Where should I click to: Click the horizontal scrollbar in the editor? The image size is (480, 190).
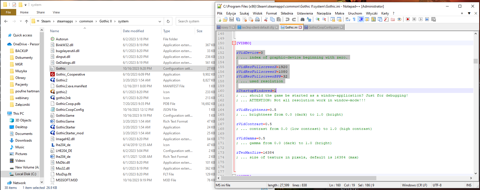(299, 178)
